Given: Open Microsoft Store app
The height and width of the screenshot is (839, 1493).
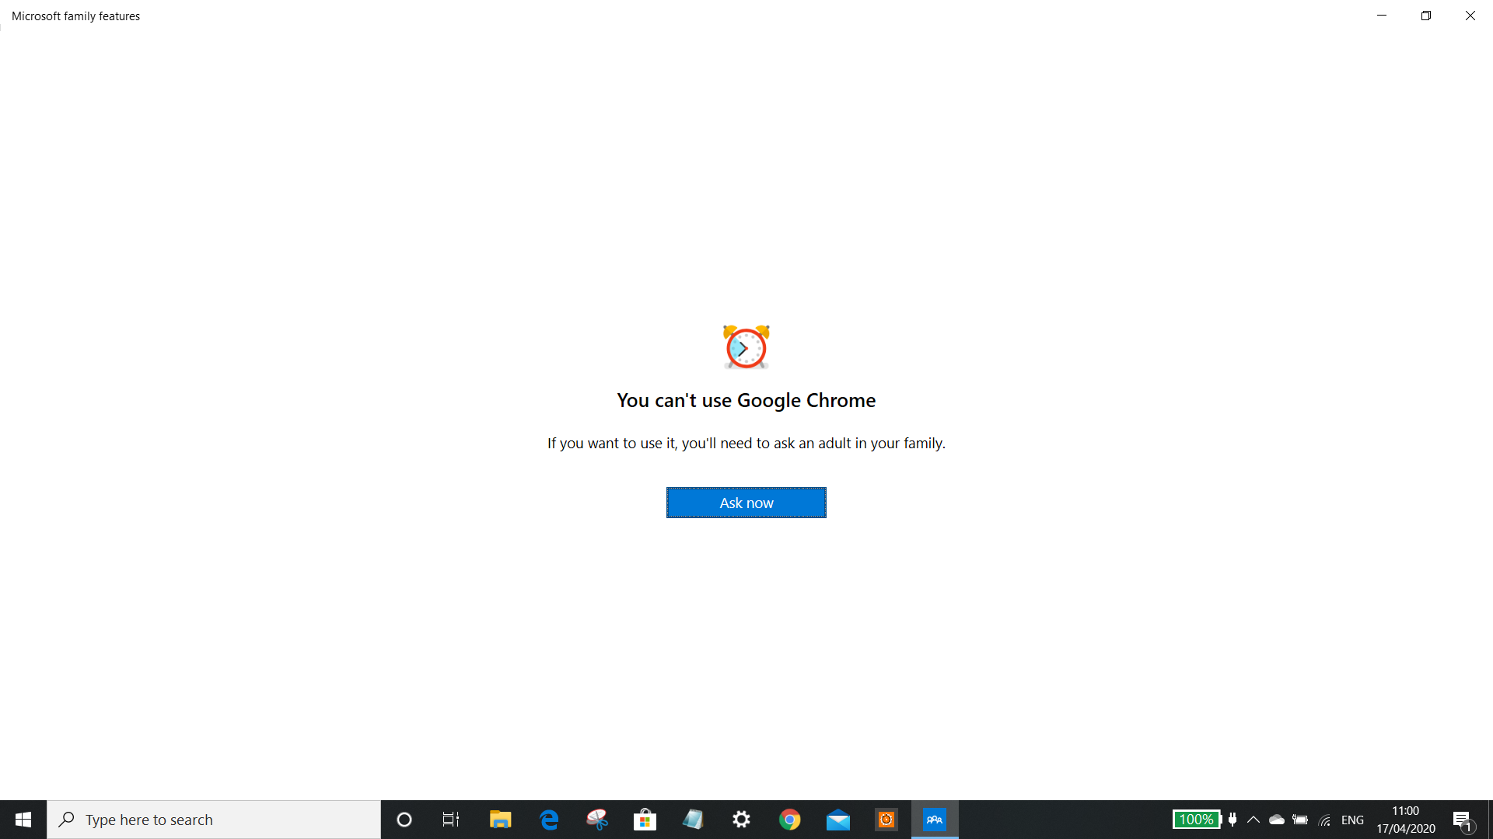Looking at the screenshot, I should point(644,820).
